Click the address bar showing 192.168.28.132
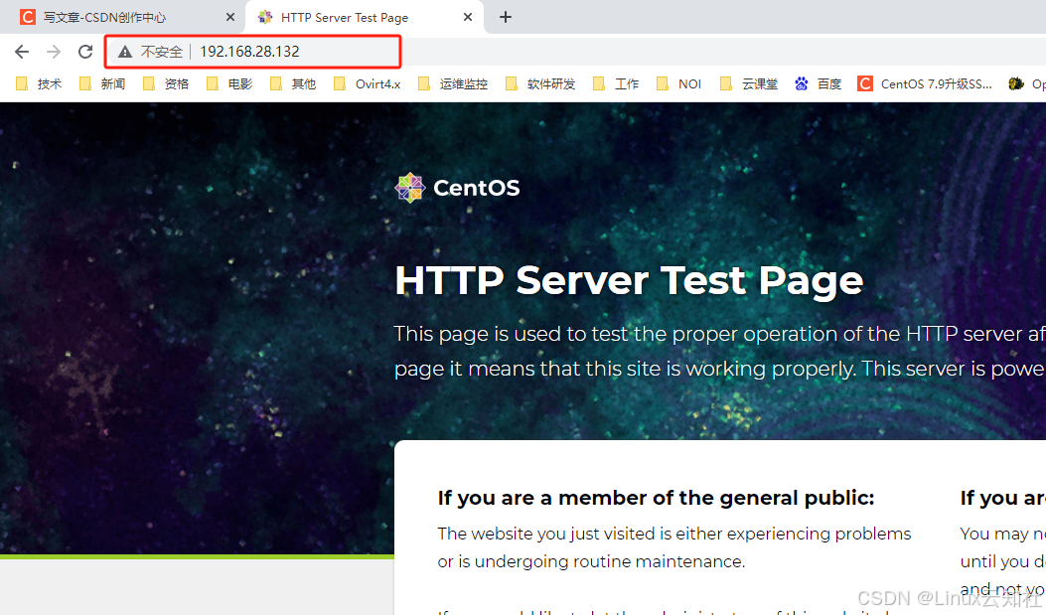1046x615 pixels. 253,52
